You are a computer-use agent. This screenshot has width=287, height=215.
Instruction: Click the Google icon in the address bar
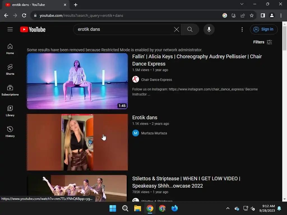click(x=225, y=16)
